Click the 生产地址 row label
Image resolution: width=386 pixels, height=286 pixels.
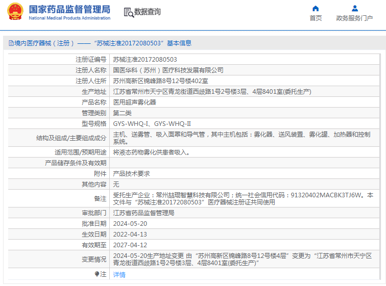[x=94, y=92]
